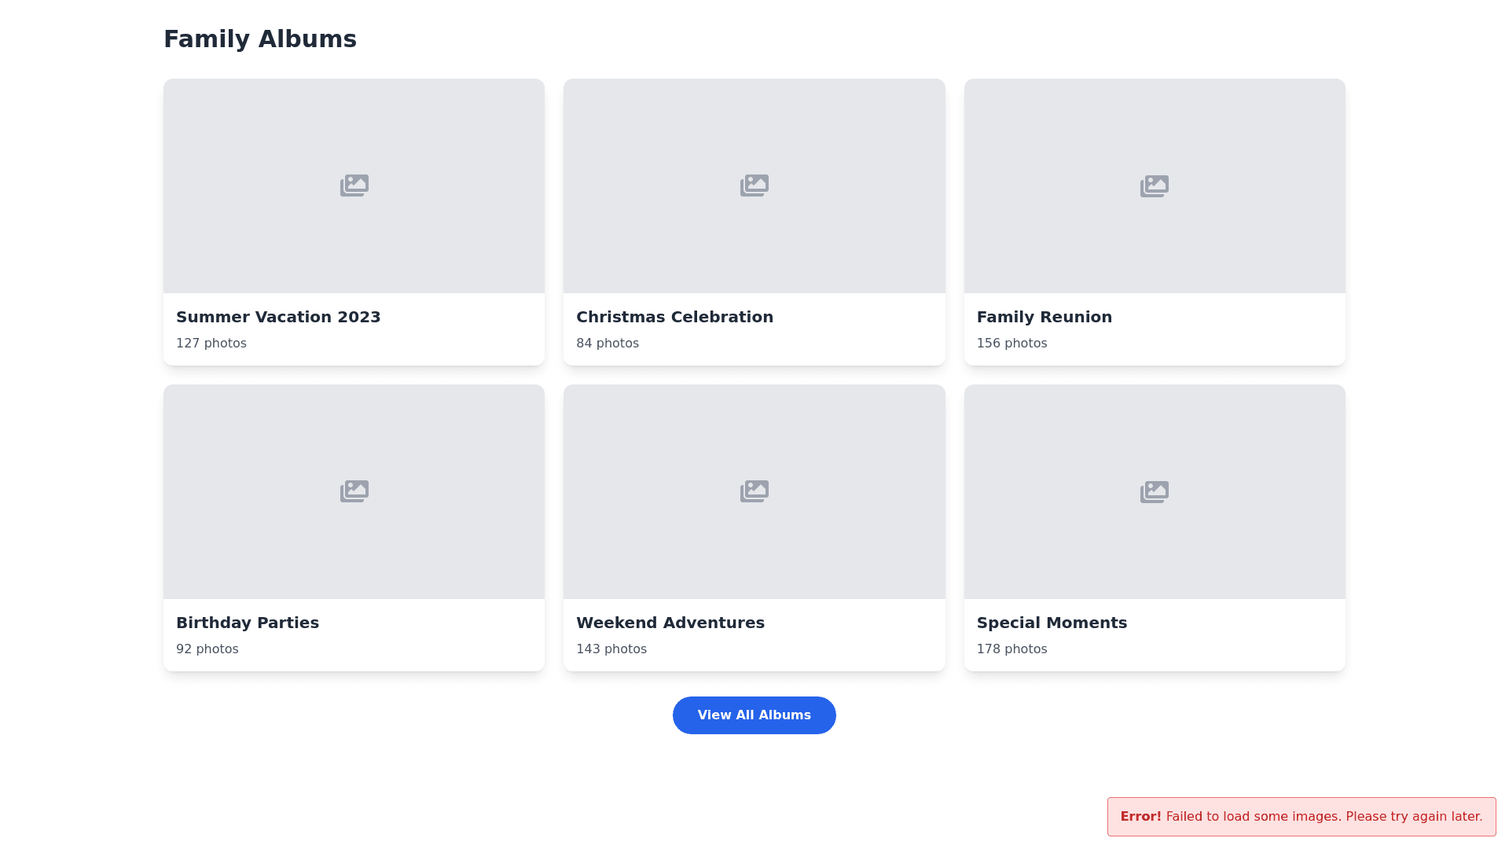Click the red error notification message
Viewport: 1509px width, 849px height.
click(1301, 817)
